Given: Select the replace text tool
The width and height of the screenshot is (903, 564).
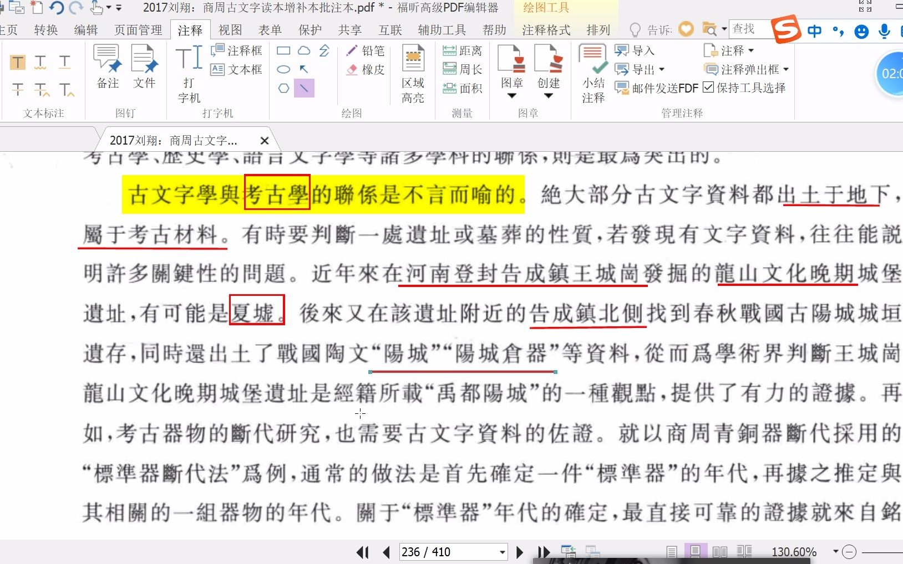Looking at the screenshot, I should (42, 89).
